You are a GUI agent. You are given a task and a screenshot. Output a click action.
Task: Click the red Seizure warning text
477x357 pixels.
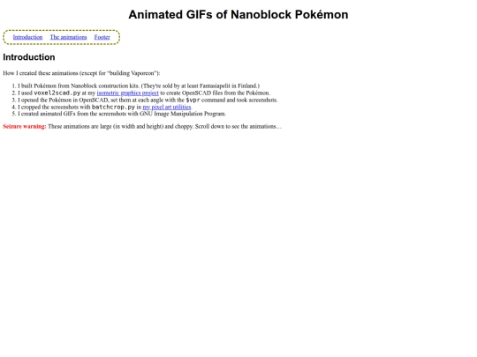point(25,126)
